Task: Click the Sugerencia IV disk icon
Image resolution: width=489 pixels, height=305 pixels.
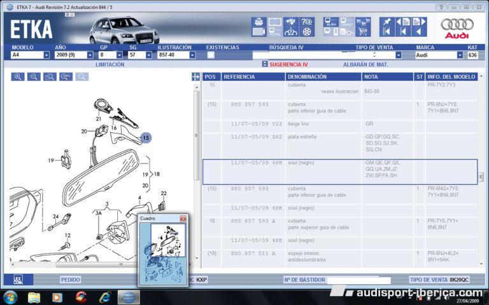Action: (x=265, y=64)
